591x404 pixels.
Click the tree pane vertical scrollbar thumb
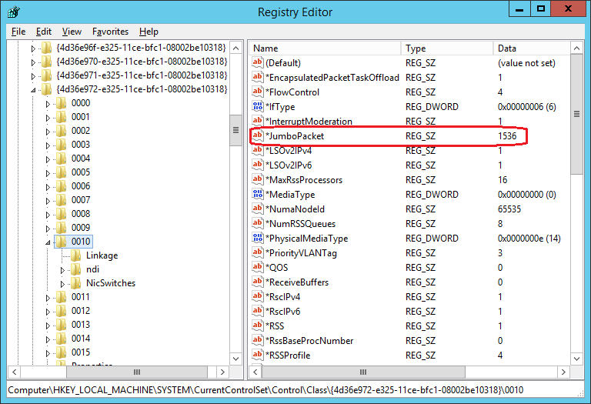(236, 131)
